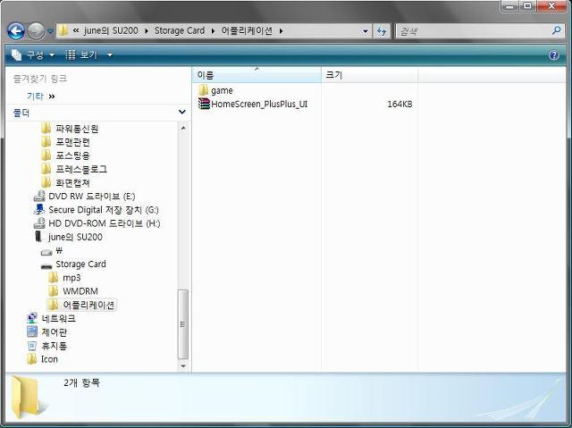Click the 휴지통 recycle bin icon

32,345
